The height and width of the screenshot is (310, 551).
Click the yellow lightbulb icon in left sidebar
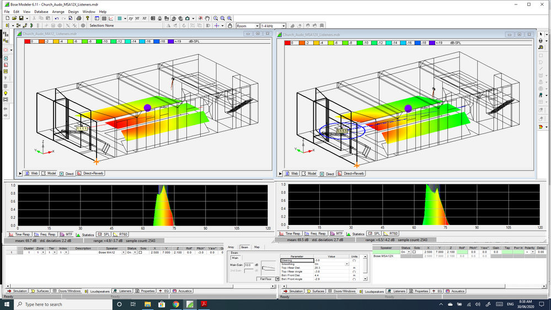pyautogui.click(x=6, y=93)
